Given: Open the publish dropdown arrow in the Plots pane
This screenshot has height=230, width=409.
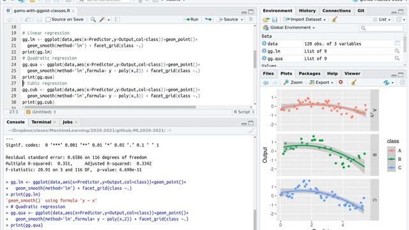Looking at the screenshot, I should (x=392, y=82).
